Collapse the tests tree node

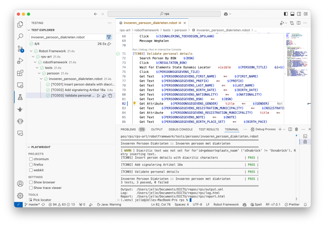37,68
